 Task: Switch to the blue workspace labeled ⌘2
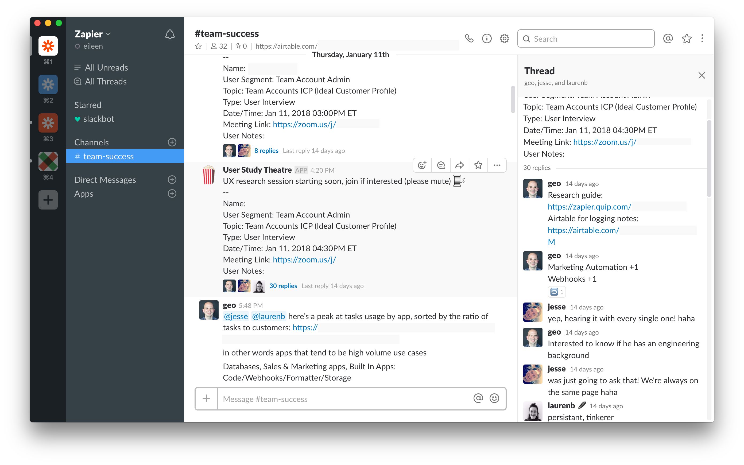tap(48, 84)
